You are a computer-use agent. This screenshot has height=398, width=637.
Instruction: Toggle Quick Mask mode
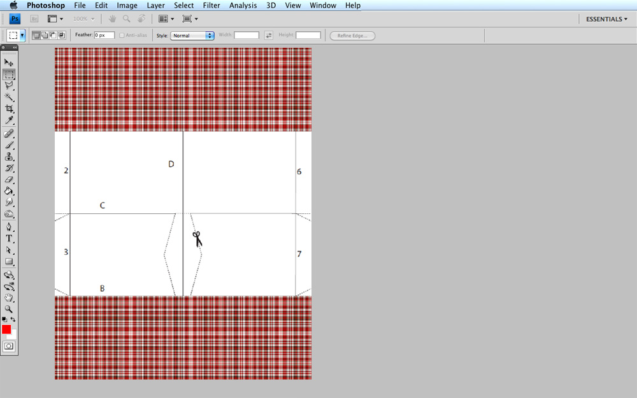(9, 346)
